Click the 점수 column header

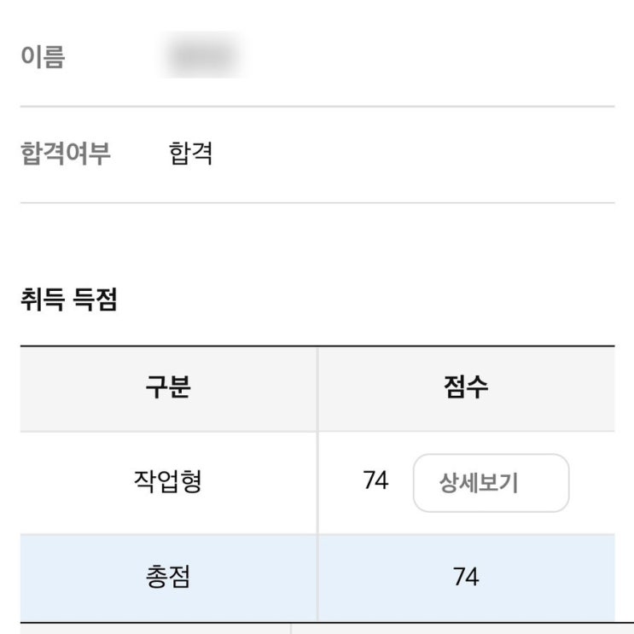point(466,389)
